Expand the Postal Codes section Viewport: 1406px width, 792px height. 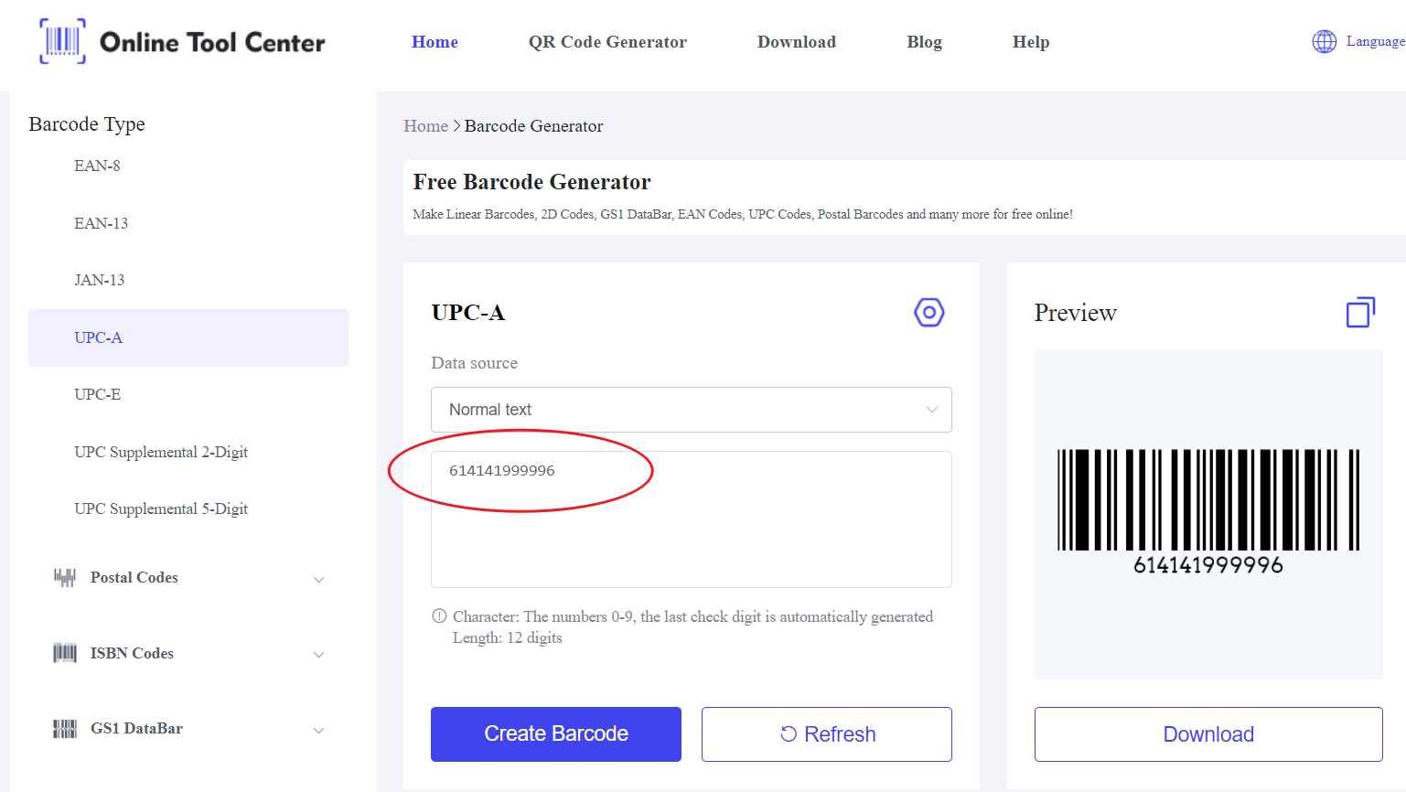(x=318, y=579)
